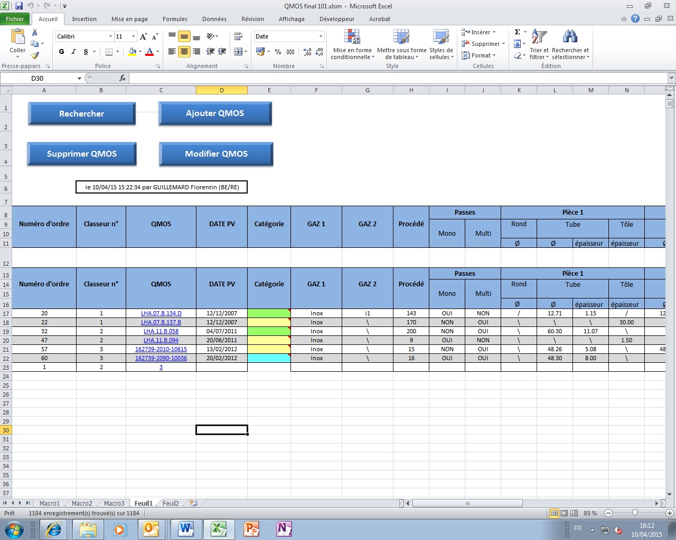Apply thousands separator 000 format
Viewport: 676px width, 540px height.
[x=290, y=52]
